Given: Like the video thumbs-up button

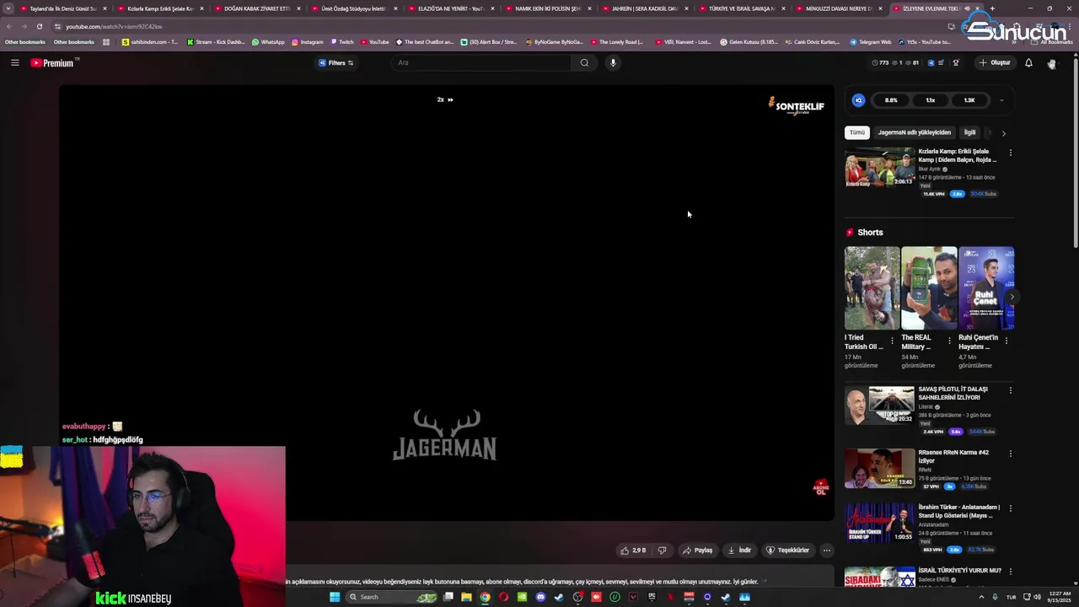Looking at the screenshot, I should point(633,551).
